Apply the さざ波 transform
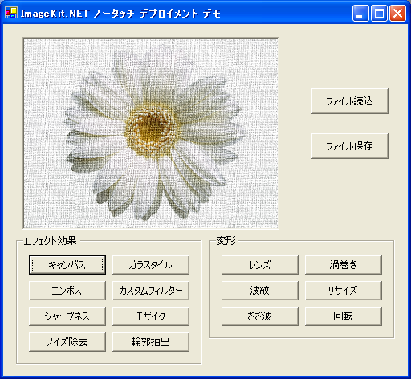Screen dimensions: 411x379 pyautogui.click(x=260, y=316)
